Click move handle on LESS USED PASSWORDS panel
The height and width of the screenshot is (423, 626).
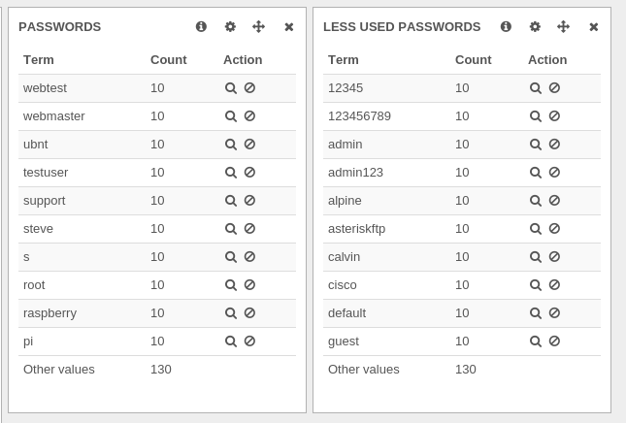(563, 27)
